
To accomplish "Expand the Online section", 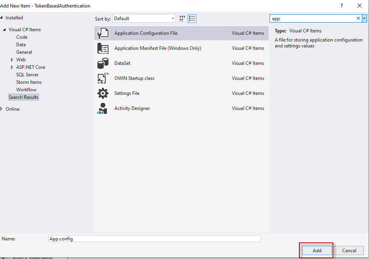I will 2,109.
